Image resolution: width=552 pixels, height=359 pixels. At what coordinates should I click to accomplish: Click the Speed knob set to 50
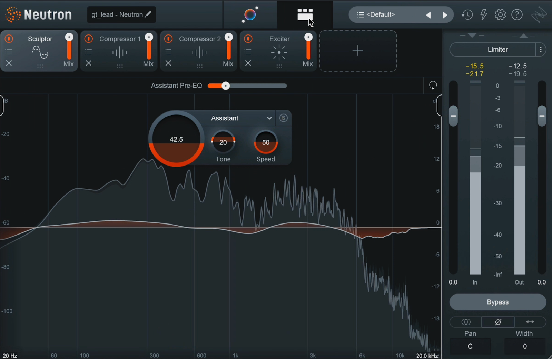(x=266, y=142)
